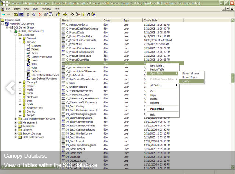The height and width of the screenshot is (174, 235).
Task: Expand the Data Transformation Services folder
Action: [15, 119]
